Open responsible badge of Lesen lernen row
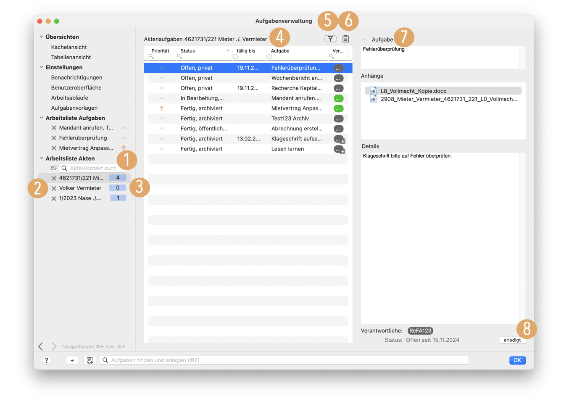 coord(339,149)
